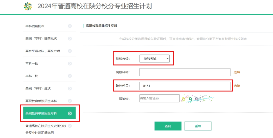Go to 高职教育单独招生本科 section
Image resolution: width=273 pixels, height=138 pixels.
pyautogui.click(x=41, y=101)
